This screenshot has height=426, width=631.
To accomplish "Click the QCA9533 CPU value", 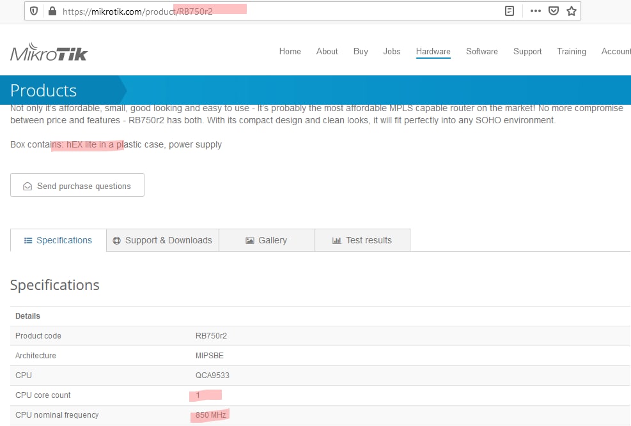I will [212, 375].
